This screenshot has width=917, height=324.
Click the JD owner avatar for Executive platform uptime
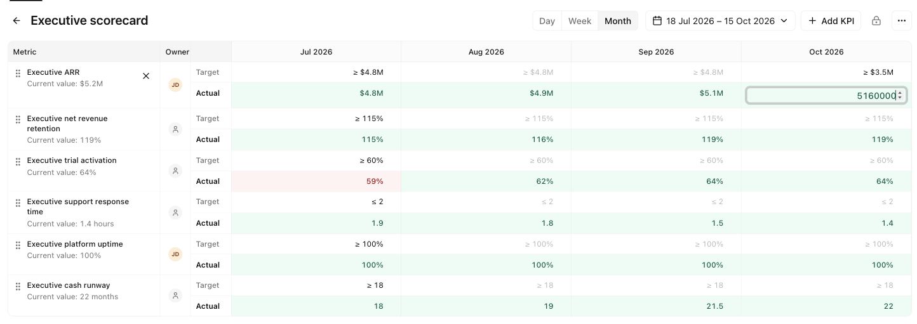pos(175,254)
